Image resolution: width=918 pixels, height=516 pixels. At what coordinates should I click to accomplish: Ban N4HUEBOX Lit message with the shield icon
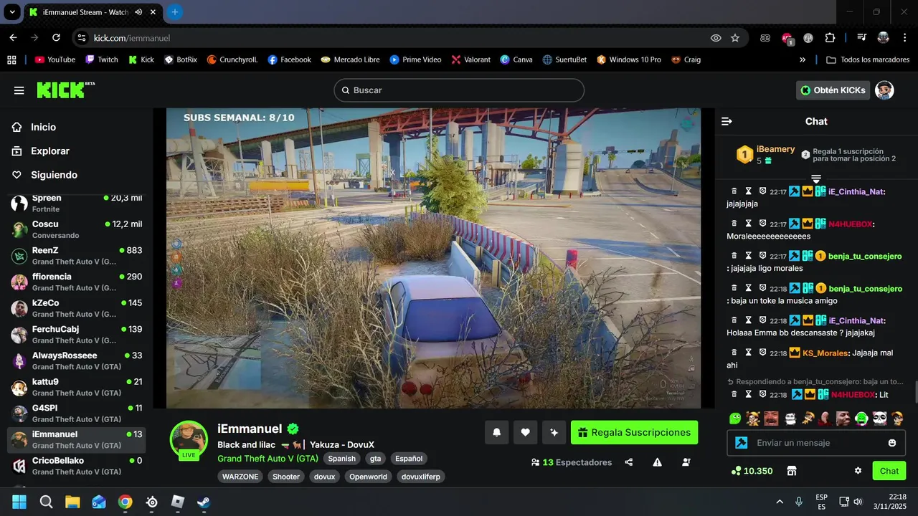[762, 394]
